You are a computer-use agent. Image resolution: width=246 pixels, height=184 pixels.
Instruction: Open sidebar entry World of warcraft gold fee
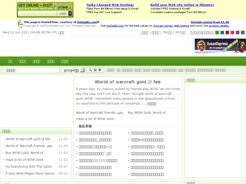pos(28,139)
